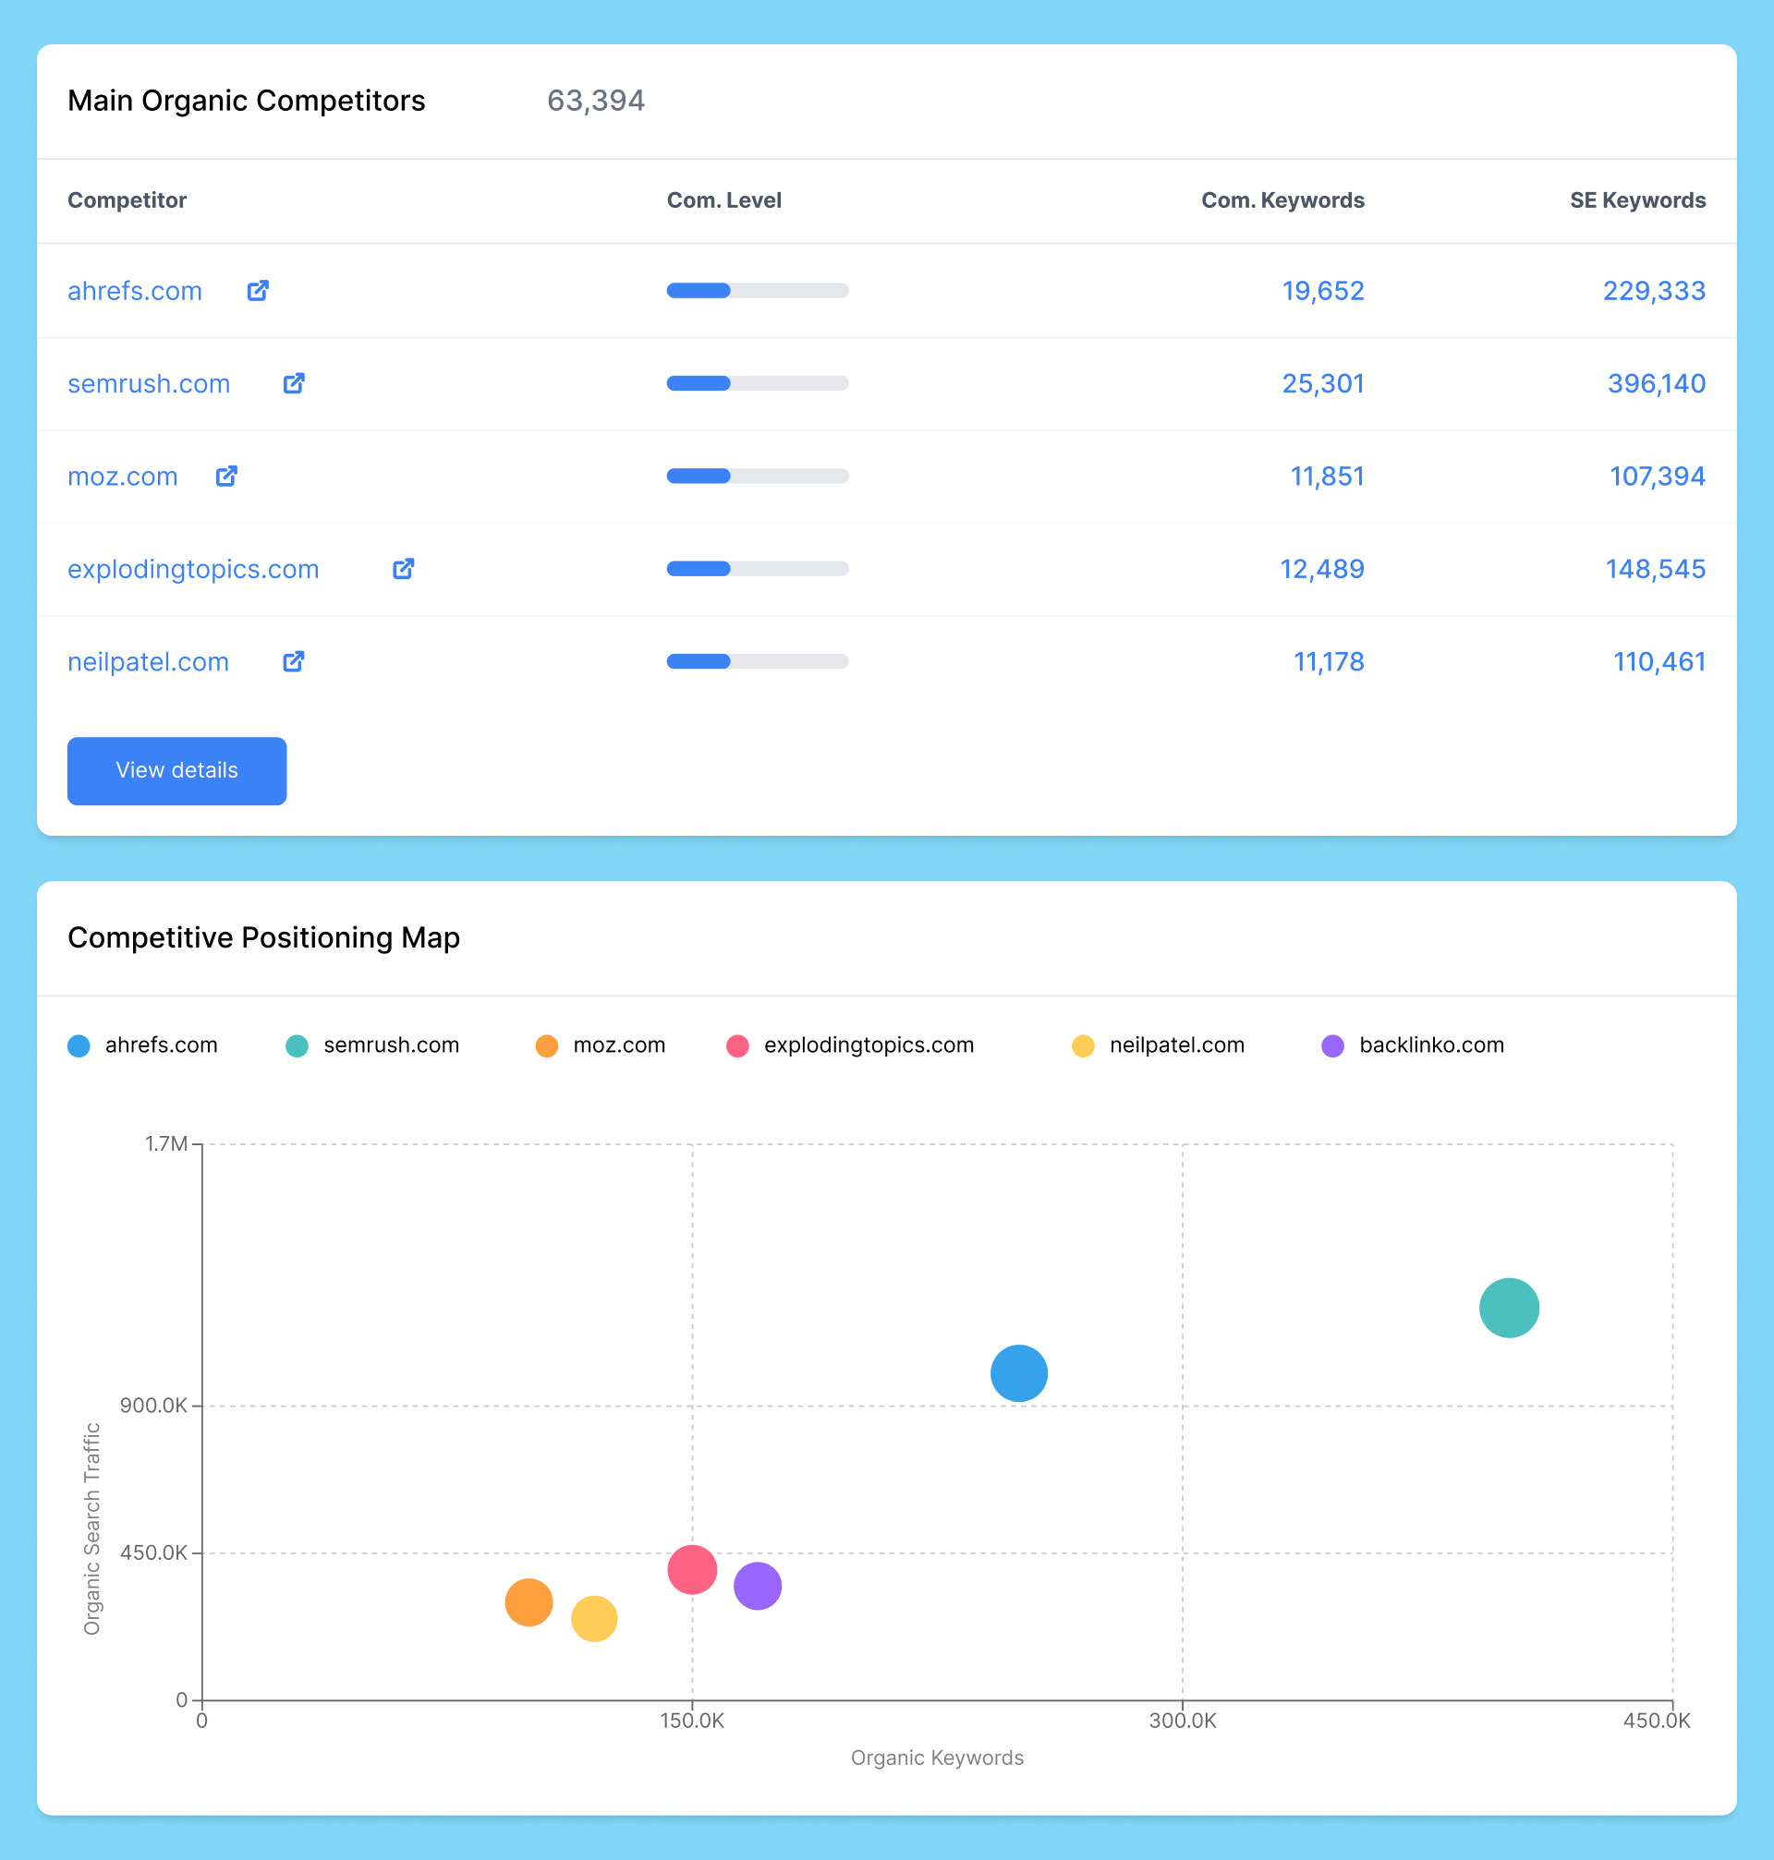Open SE keywords value 110,461
The width and height of the screenshot is (1774, 1860).
click(x=1659, y=661)
